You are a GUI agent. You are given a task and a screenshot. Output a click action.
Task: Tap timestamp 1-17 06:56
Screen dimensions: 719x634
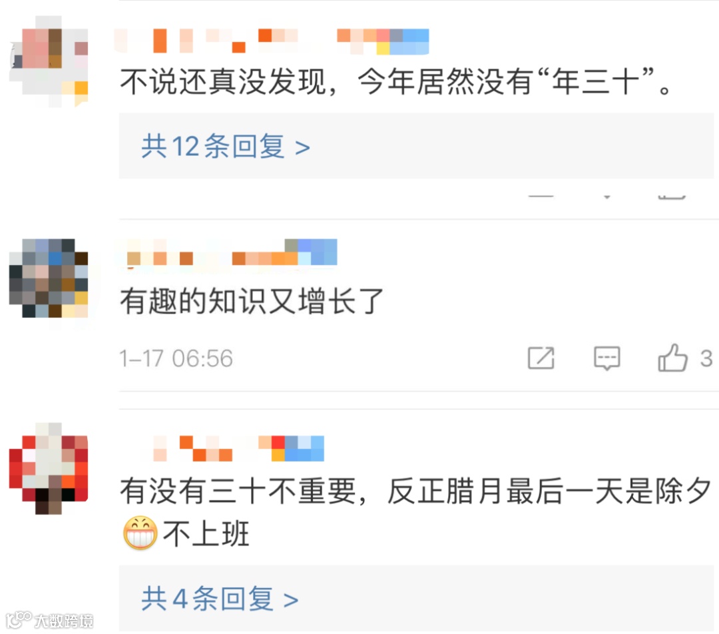click(x=176, y=358)
